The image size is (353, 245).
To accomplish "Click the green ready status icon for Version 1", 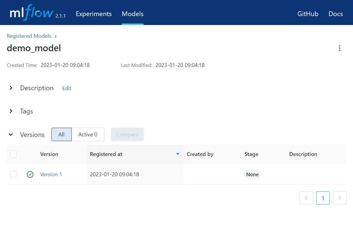I will (x=30, y=174).
